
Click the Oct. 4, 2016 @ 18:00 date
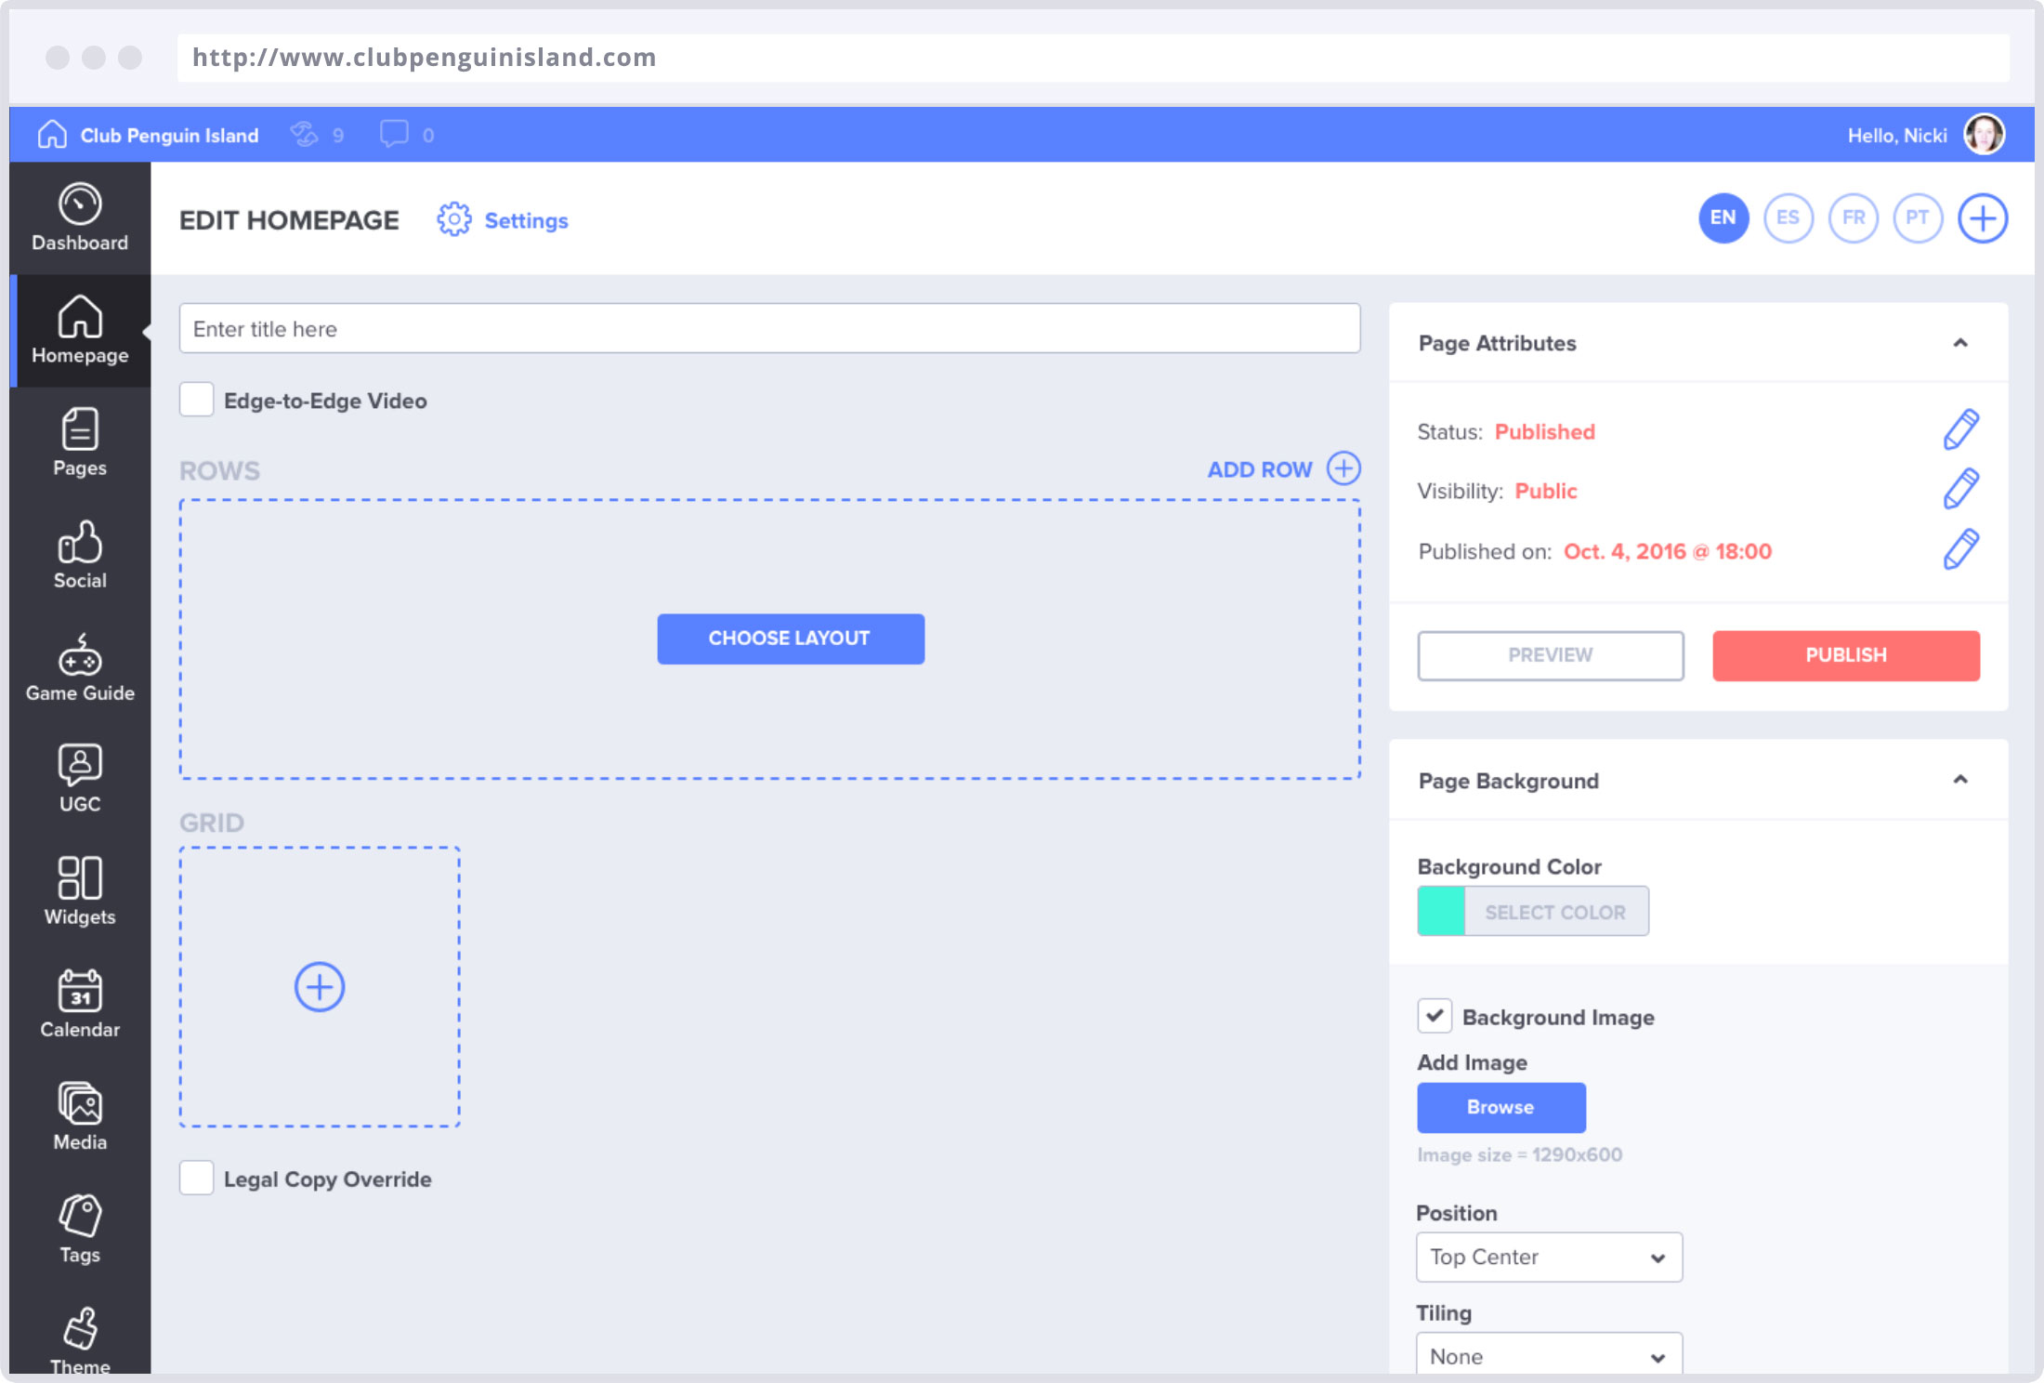(1668, 551)
